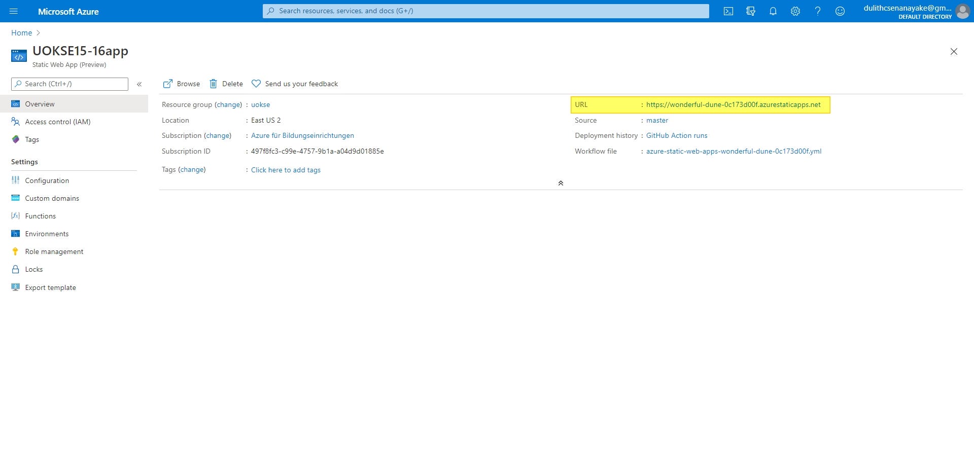Open the wonderful-dune azurestaticapps.net URL
Image resolution: width=974 pixels, height=475 pixels.
pyautogui.click(x=733, y=104)
